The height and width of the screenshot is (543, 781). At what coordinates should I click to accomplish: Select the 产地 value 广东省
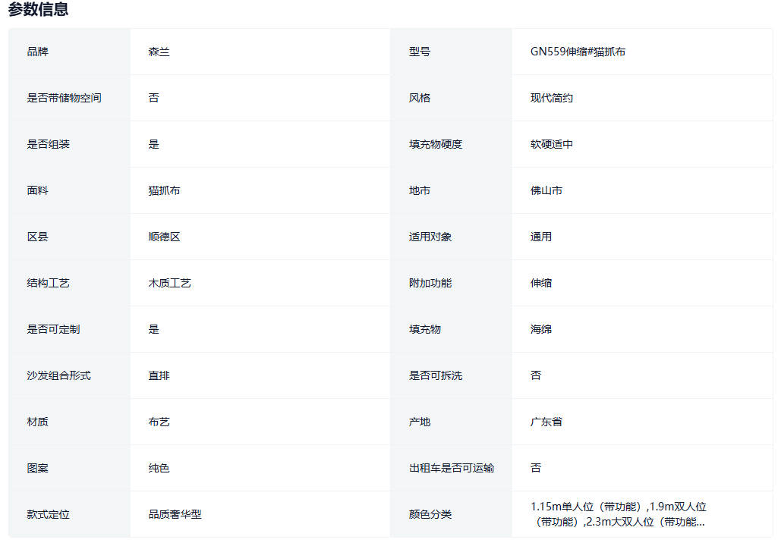pos(546,422)
